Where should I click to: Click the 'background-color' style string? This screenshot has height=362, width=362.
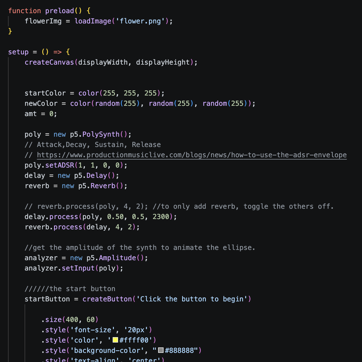[107, 351]
